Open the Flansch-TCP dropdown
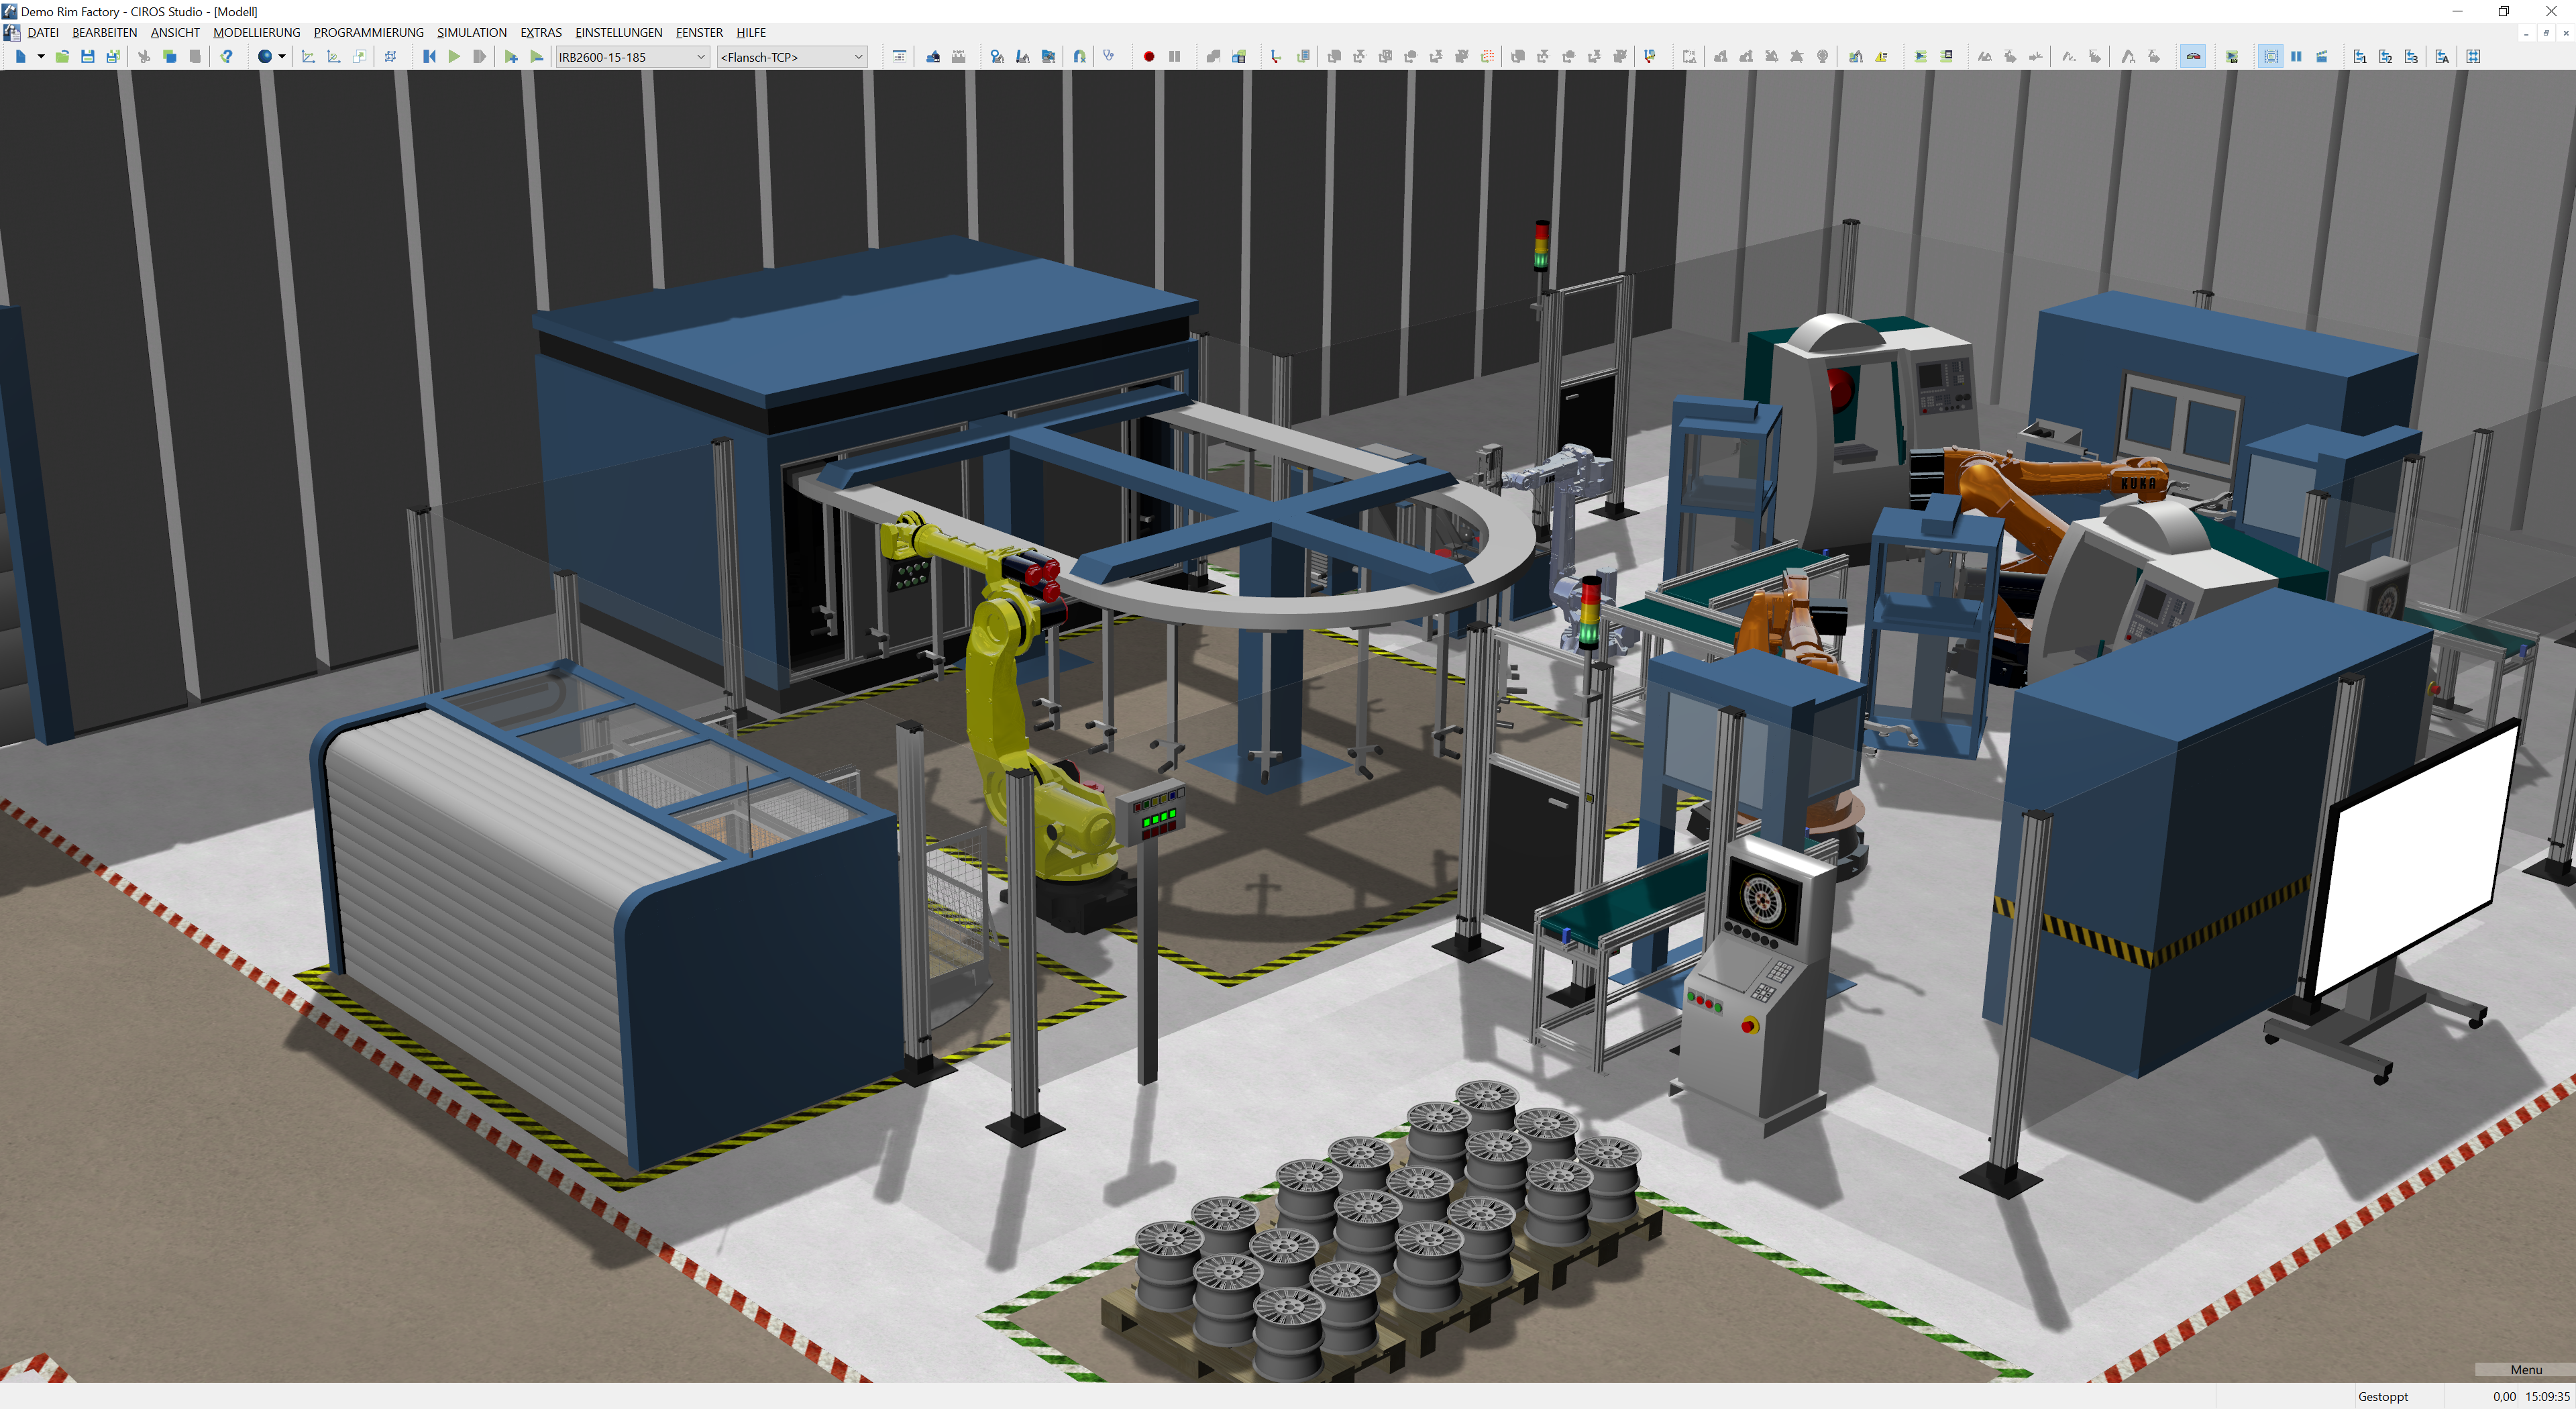 coord(858,57)
